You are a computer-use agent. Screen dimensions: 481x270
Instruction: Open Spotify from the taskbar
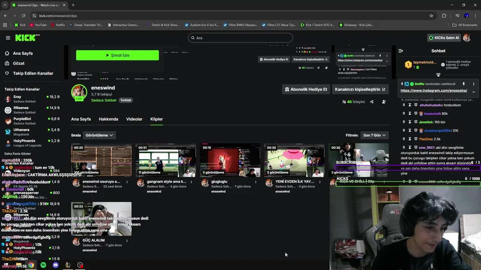point(43,265)
